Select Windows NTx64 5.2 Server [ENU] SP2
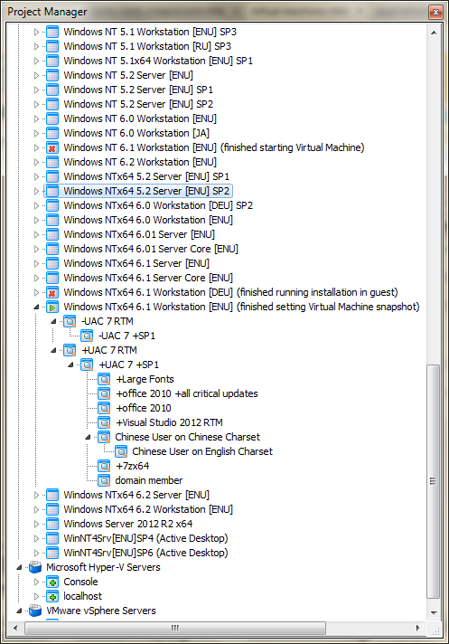 [146, 191]
